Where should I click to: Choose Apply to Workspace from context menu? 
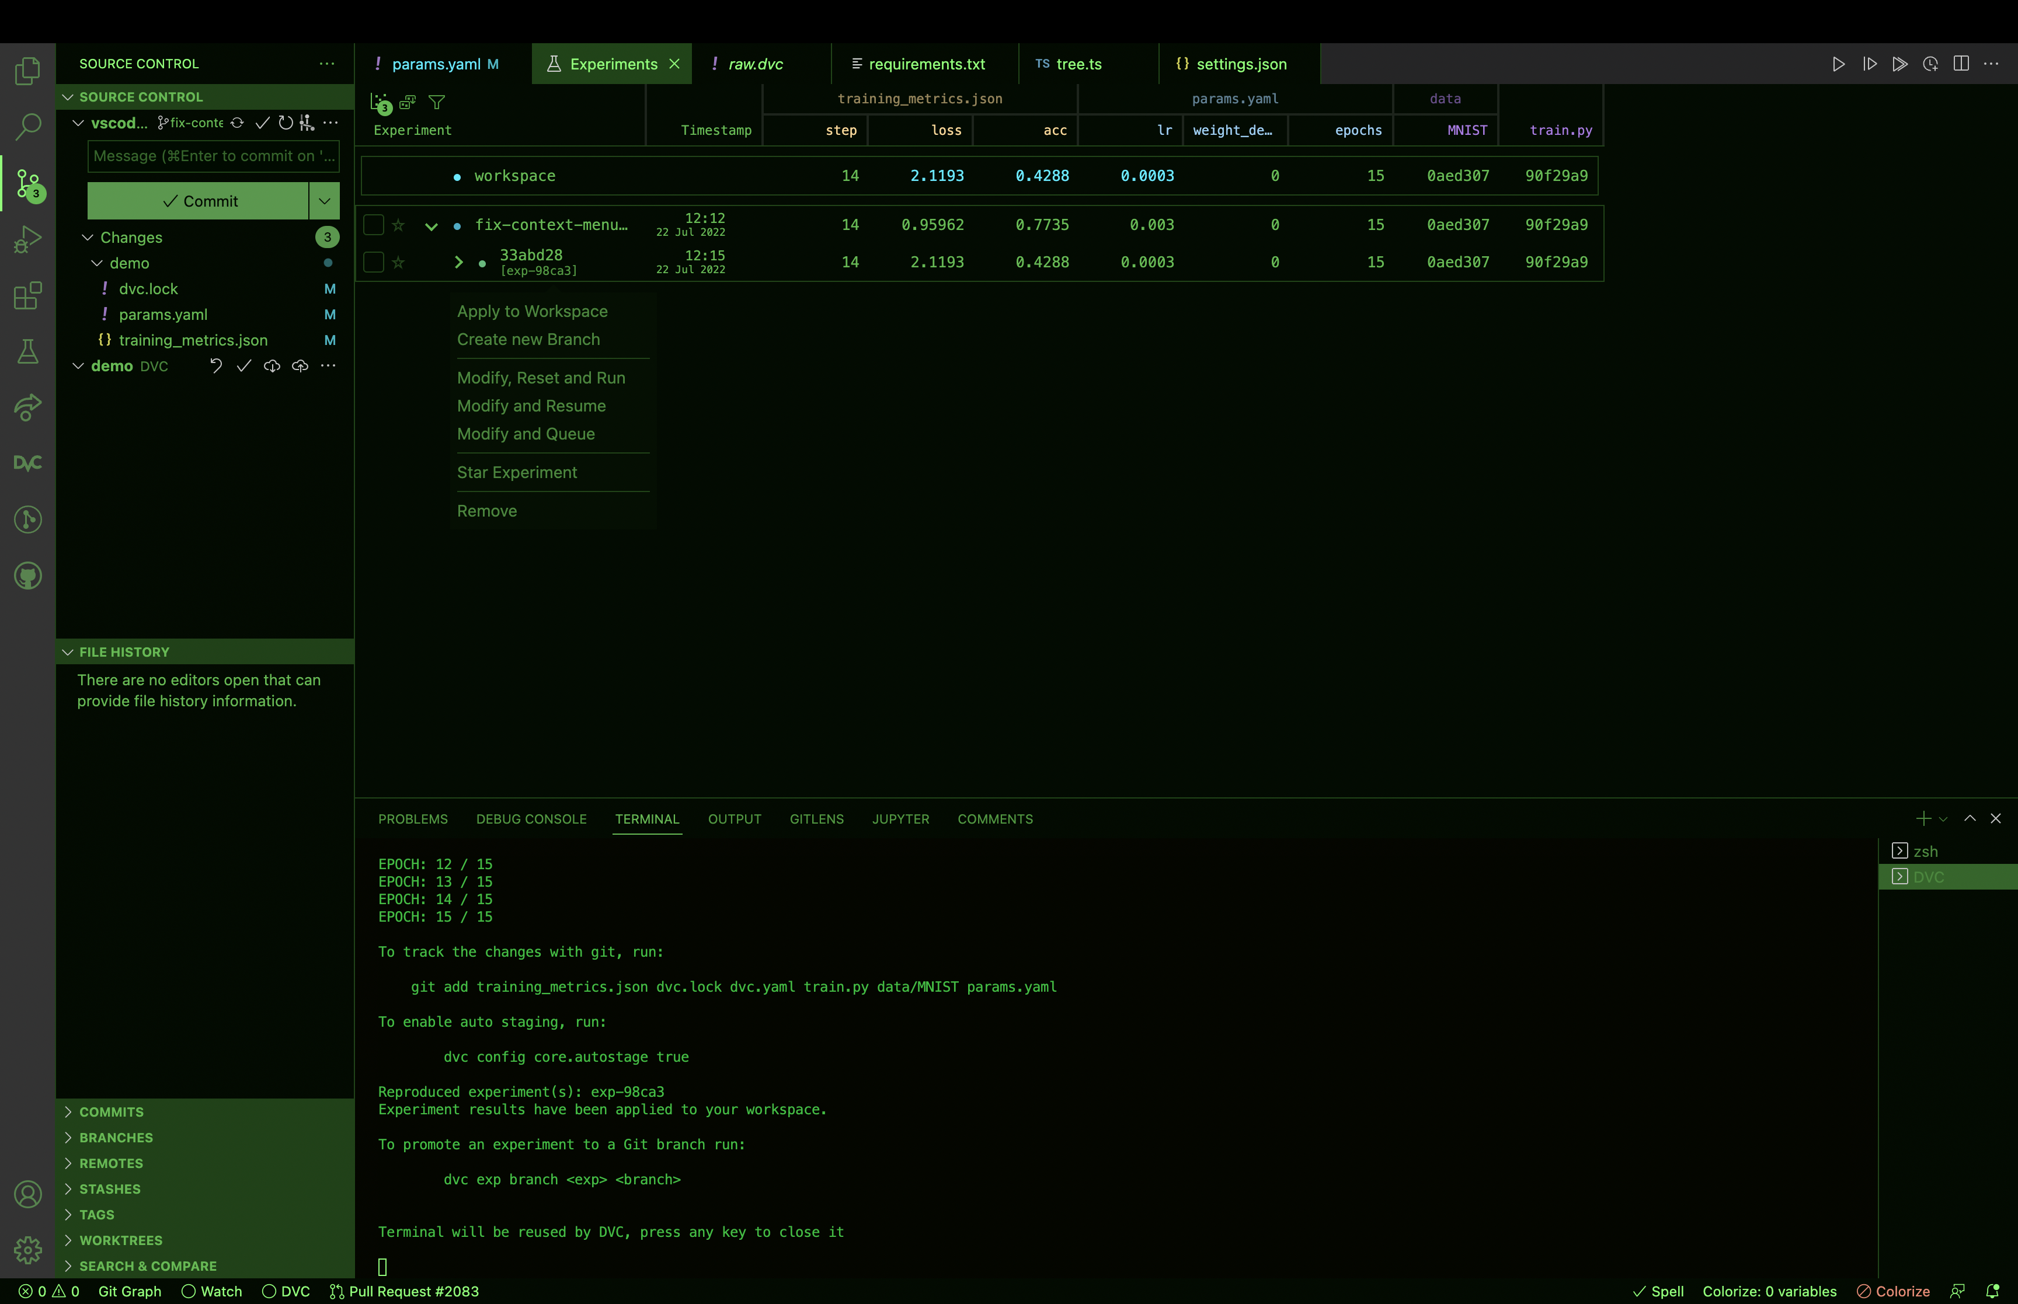point(532,312)
